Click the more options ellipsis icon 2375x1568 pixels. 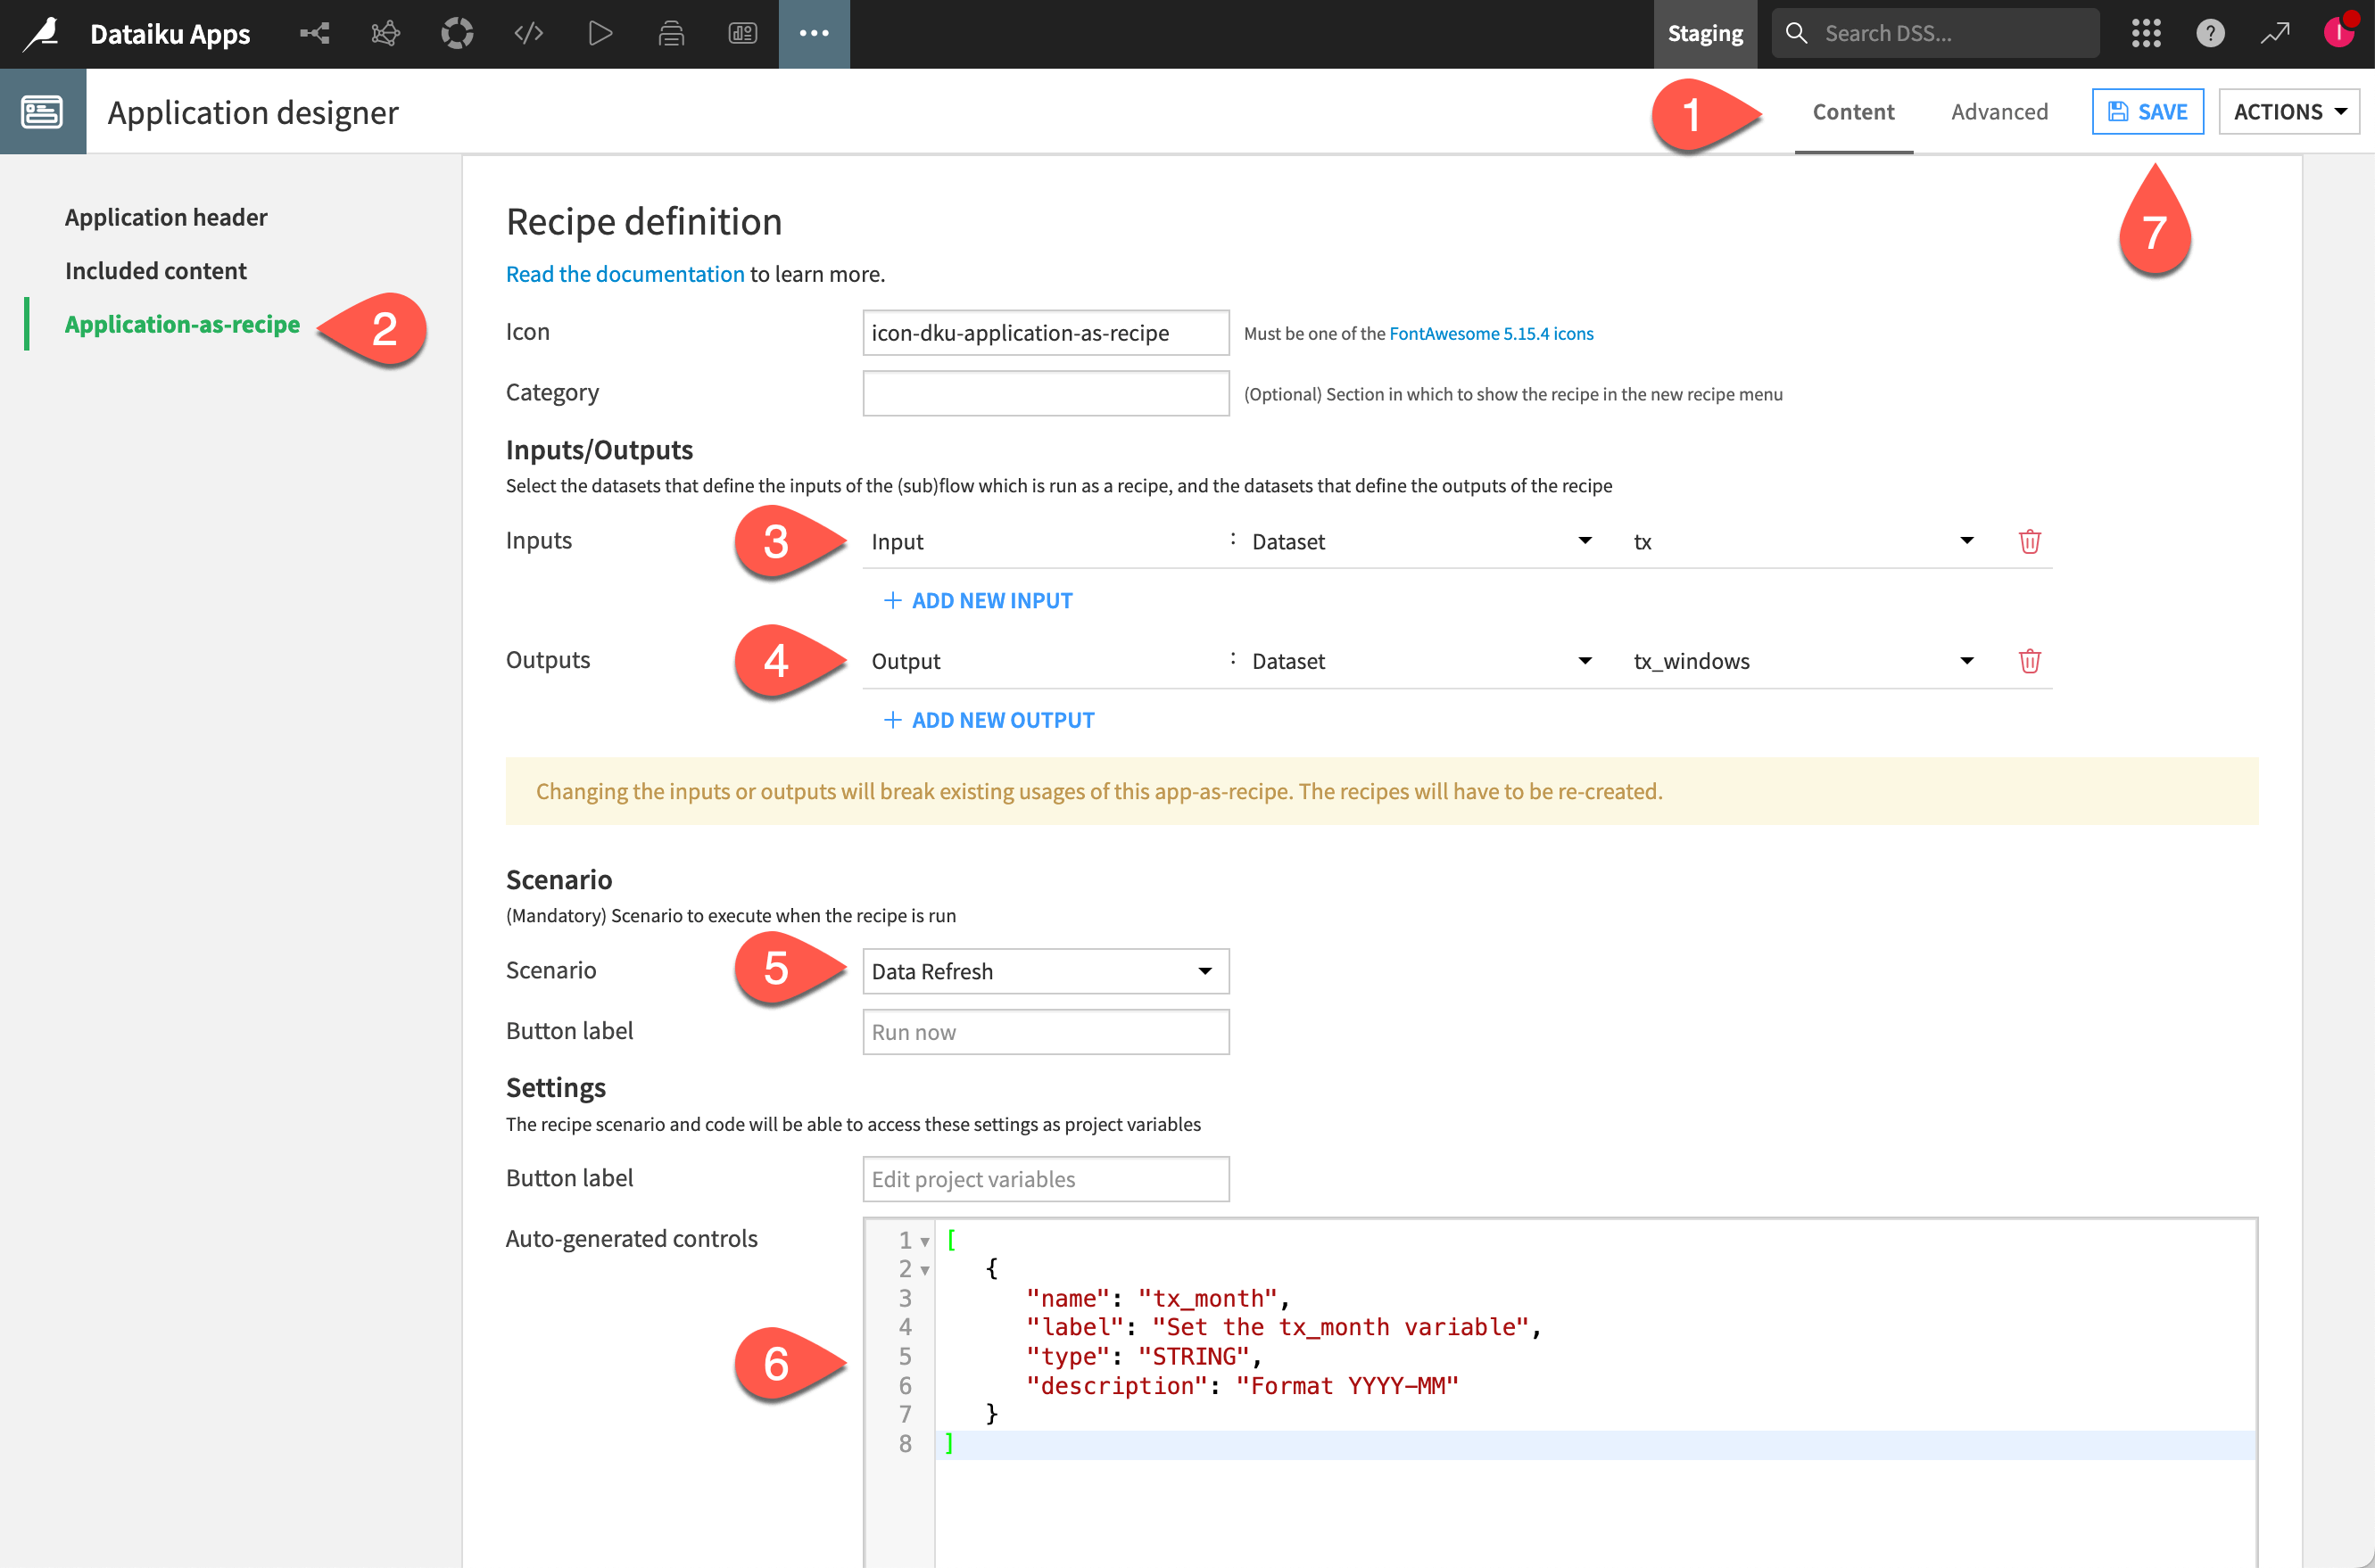pos(814,33)
